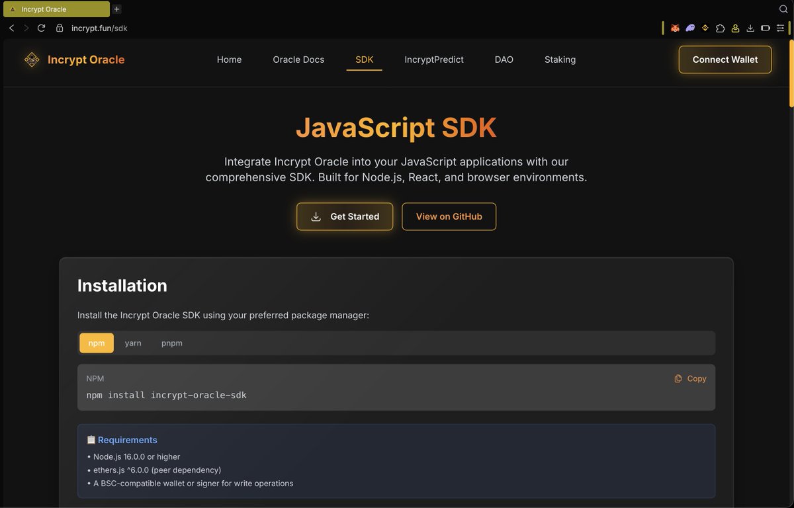
Task: Click the download icon in Get Started button
Action: tap(316, 216)
